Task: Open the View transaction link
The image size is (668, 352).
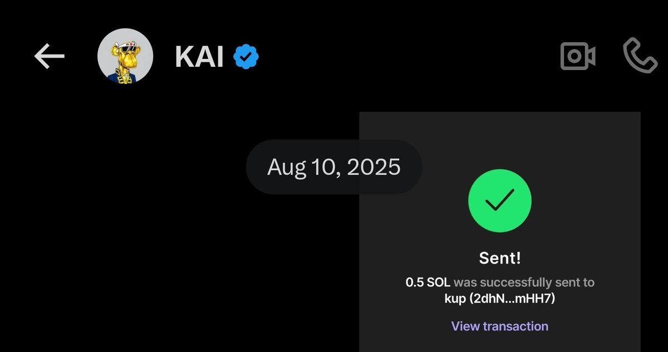Action: [x=499, y=326]
